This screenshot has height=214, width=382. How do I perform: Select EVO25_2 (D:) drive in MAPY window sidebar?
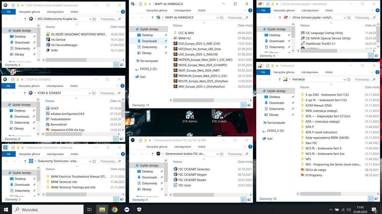pyautogui.click(x=148, y=69)
